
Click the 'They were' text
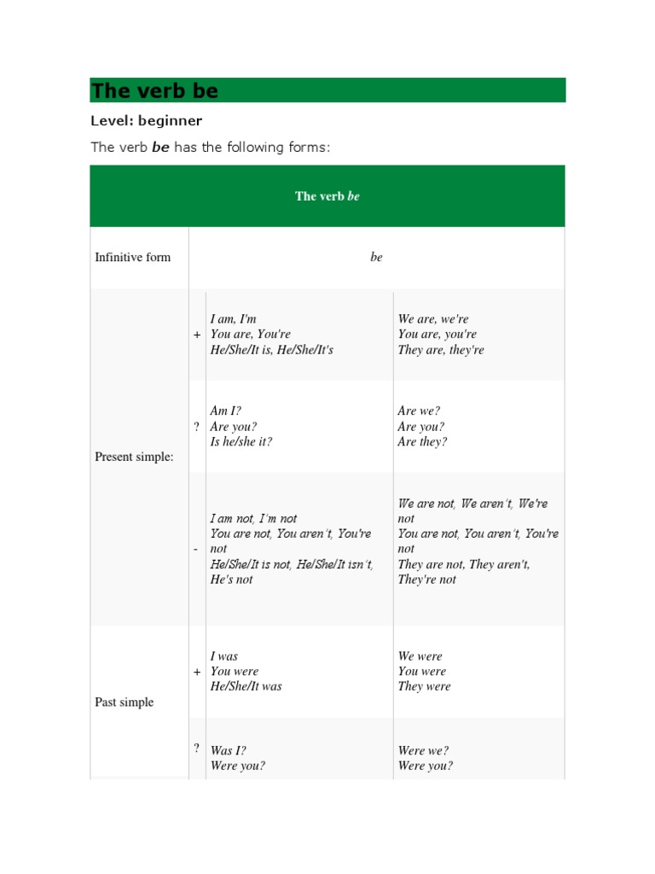424,686
